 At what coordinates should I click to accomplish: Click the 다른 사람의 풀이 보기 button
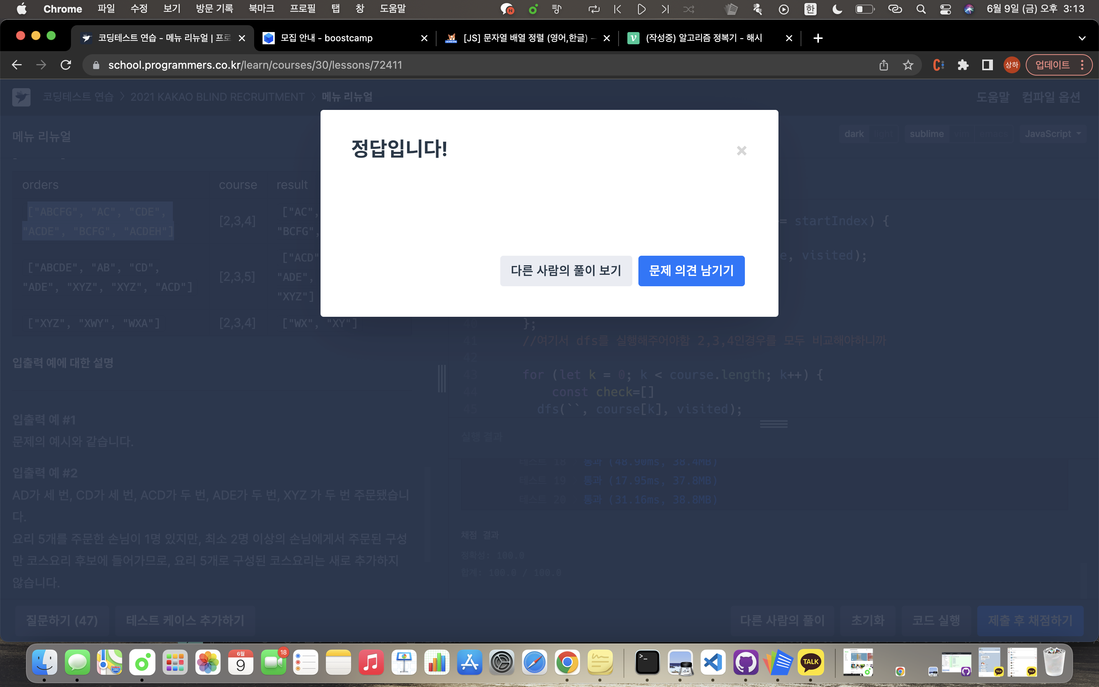pos(566,271)
